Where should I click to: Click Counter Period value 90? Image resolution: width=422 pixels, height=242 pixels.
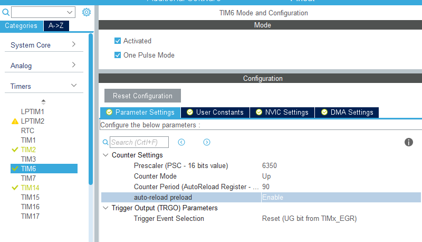[x=266, y=187]
